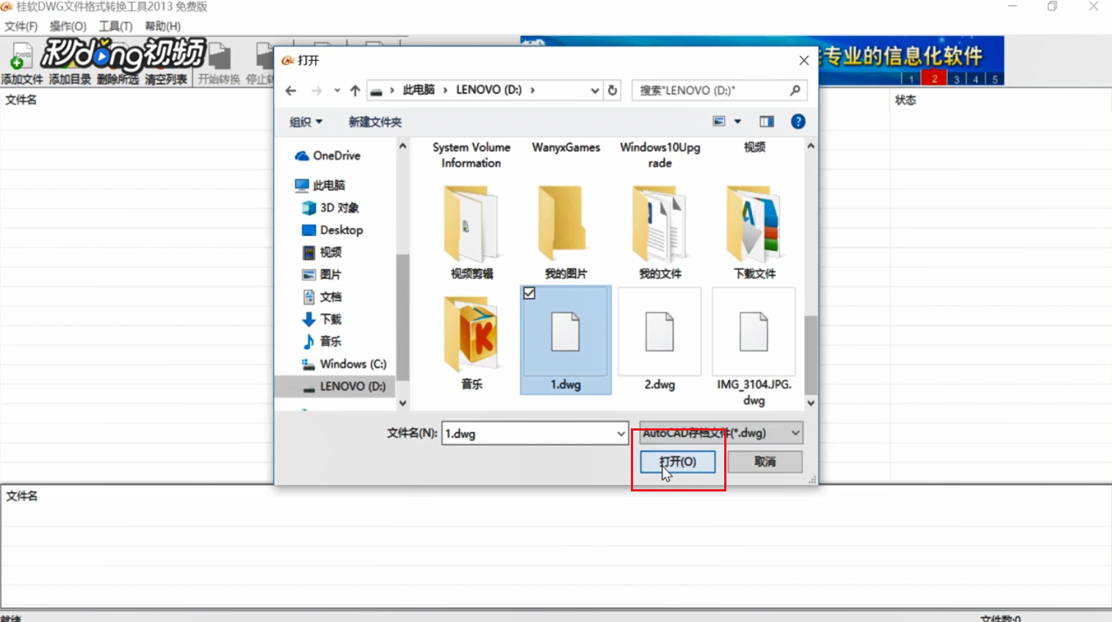
Task: Open the 操作(O) menu
Action: (x=68, y=26)
